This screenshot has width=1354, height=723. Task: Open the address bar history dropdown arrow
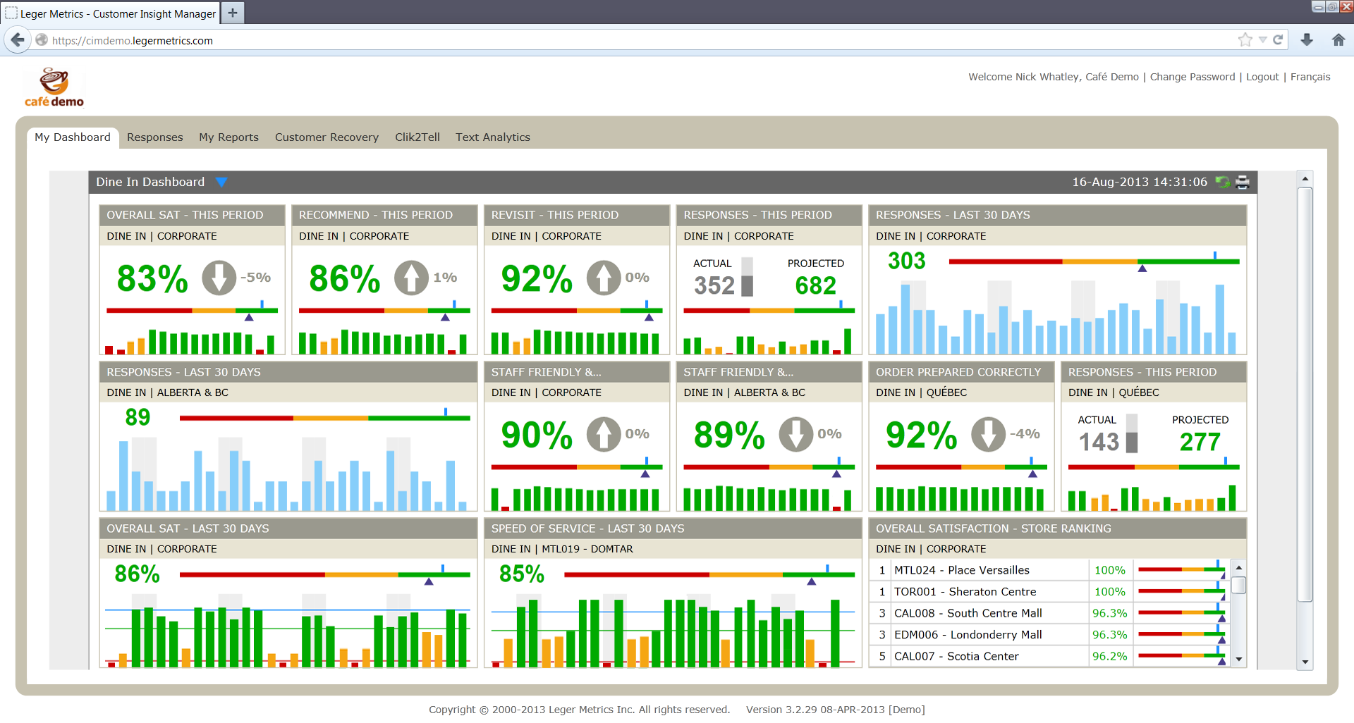(1262, 40)
